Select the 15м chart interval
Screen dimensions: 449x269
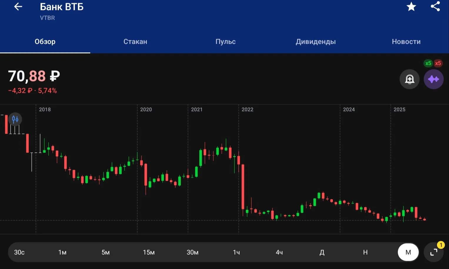149,252
